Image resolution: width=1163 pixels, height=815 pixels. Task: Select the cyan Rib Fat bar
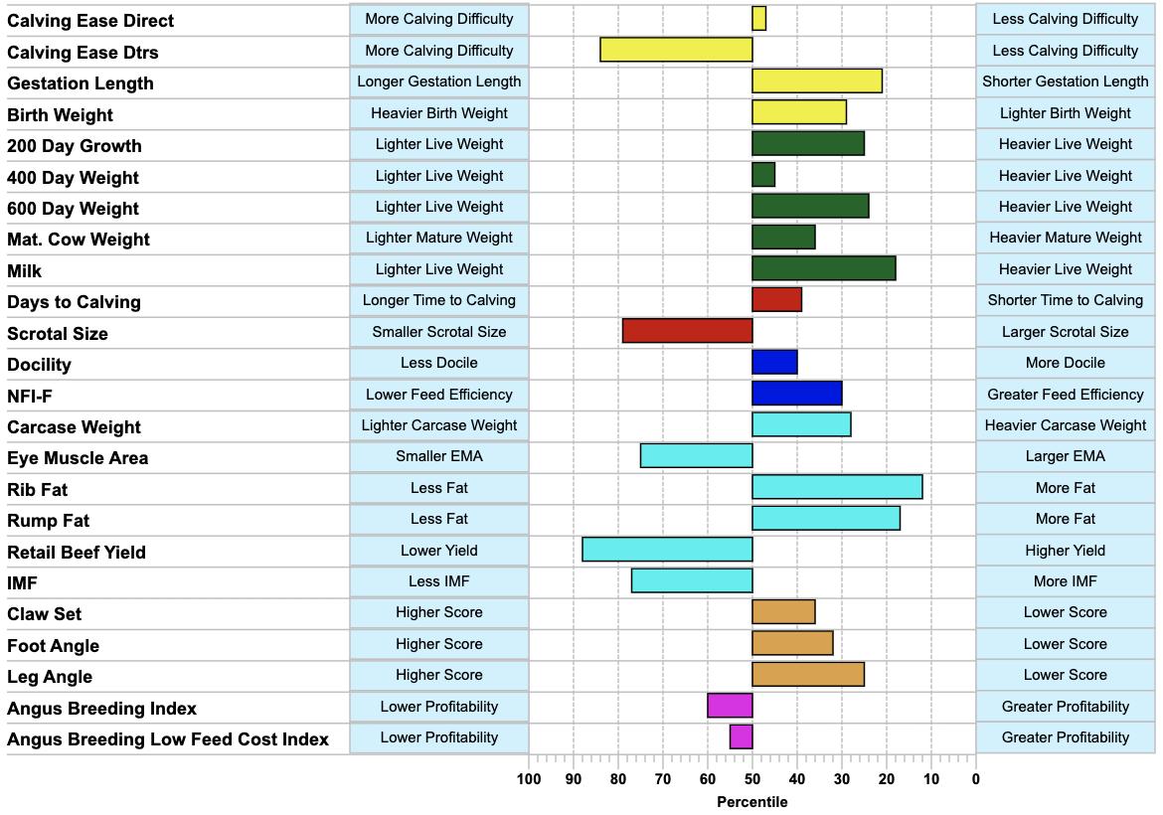coord(837,487)
